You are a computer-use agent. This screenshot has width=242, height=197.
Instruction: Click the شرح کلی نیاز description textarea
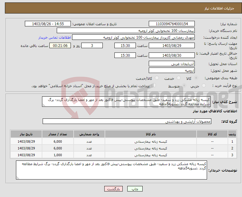[126, 102]
